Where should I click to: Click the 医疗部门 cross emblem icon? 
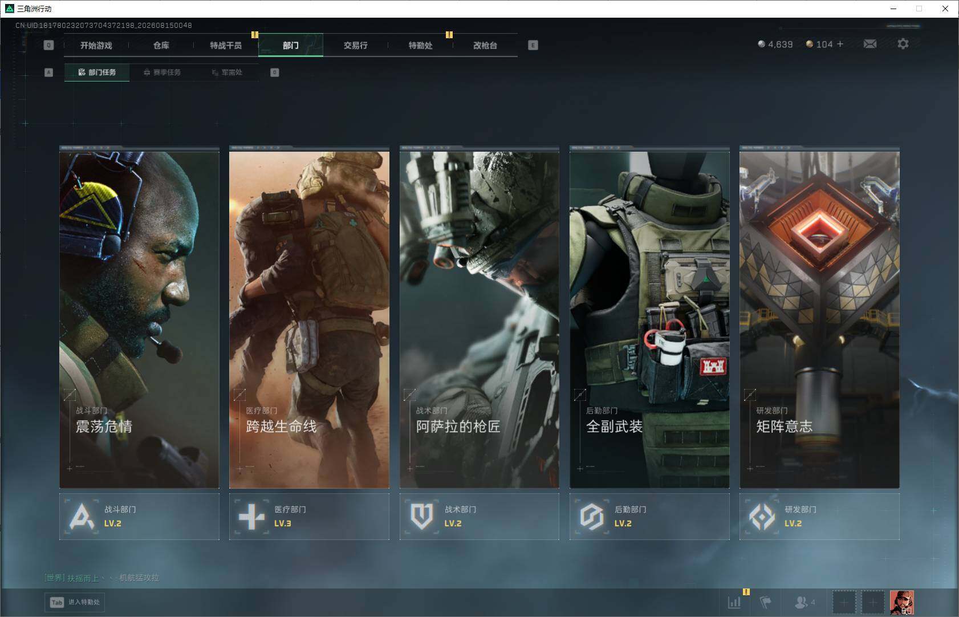[x=251, y=517]
